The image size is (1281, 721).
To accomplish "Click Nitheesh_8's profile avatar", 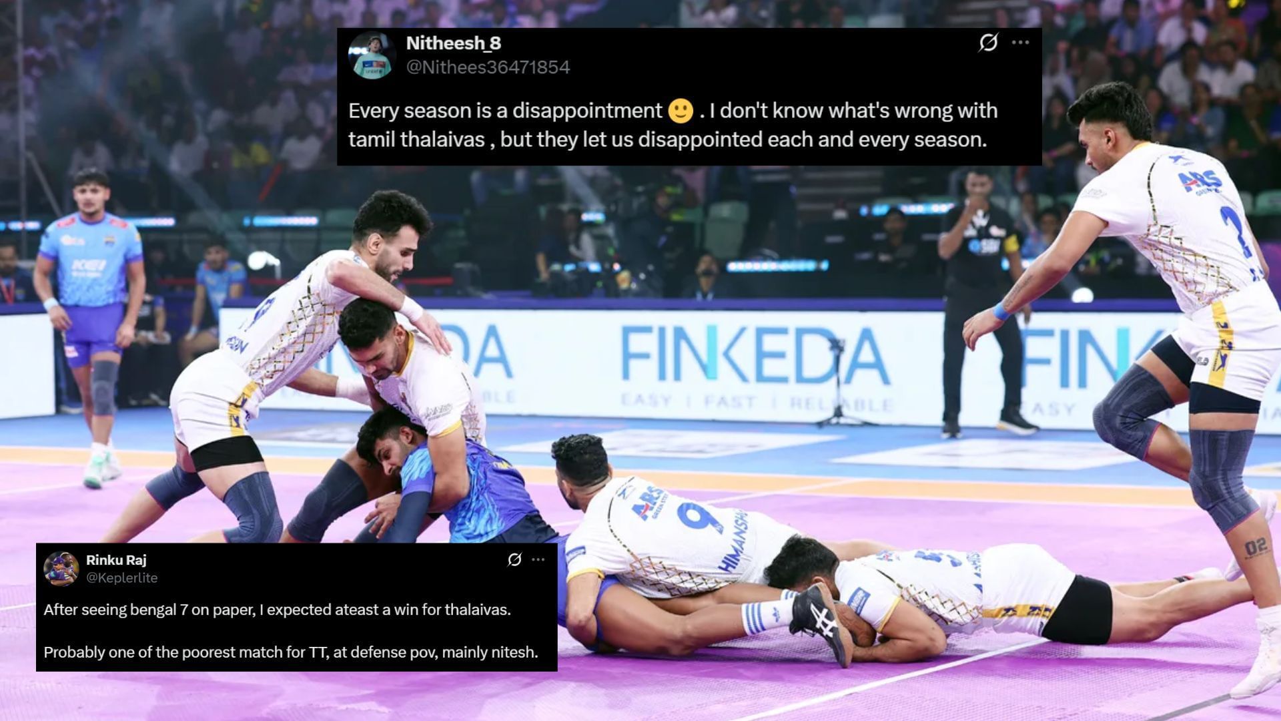I will coord(372,55).
